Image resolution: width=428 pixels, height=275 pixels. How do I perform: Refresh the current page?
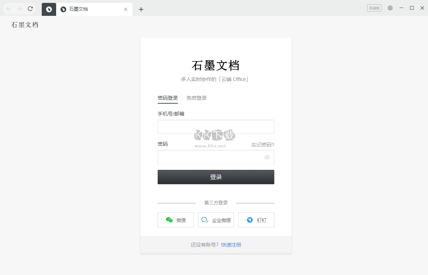pos(30,8)
